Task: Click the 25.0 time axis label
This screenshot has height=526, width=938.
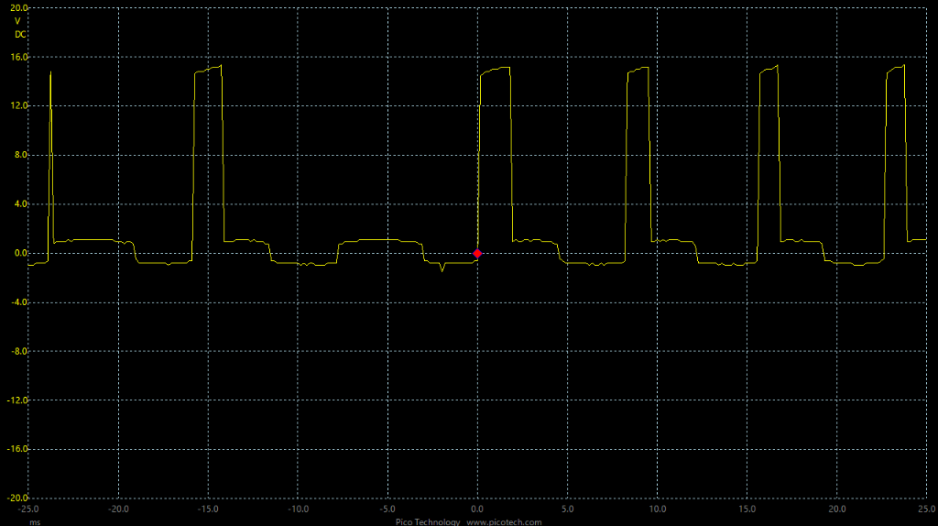Action: click(x=923, y=508)
